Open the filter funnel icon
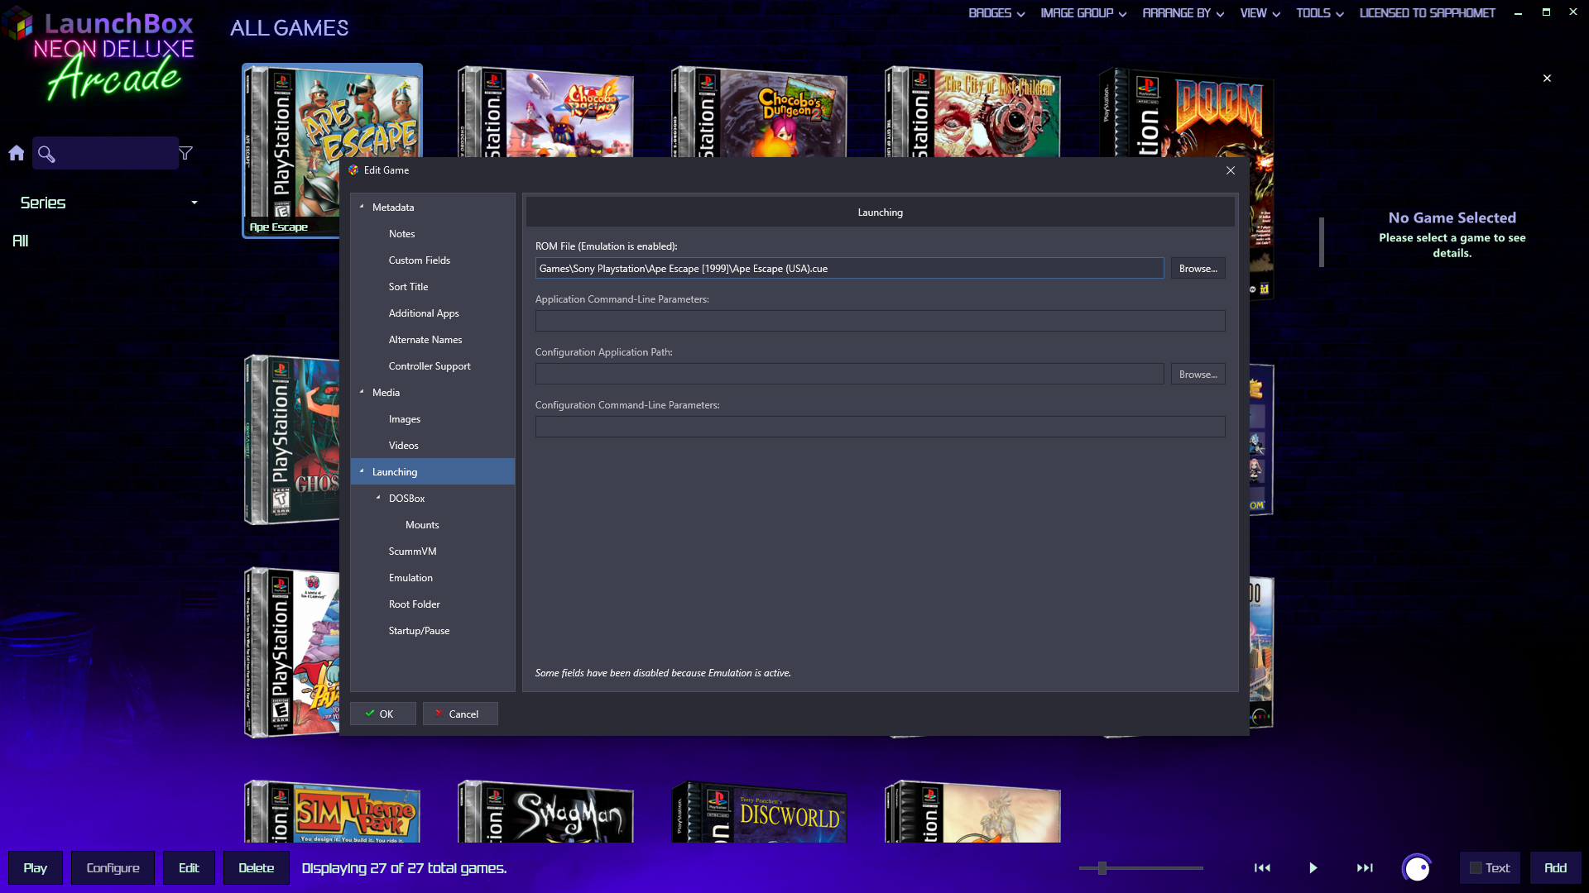Screen dimensions: 1589x893 [x=185, y=153]
